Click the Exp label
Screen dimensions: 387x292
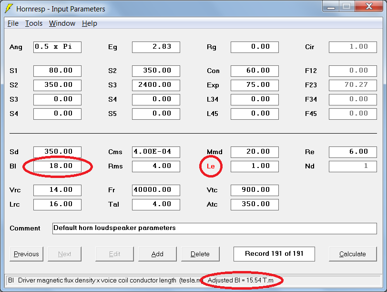[213, 85]
